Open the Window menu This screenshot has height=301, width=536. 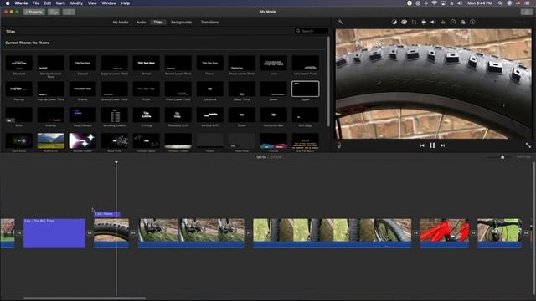click(x=109, y=3)
